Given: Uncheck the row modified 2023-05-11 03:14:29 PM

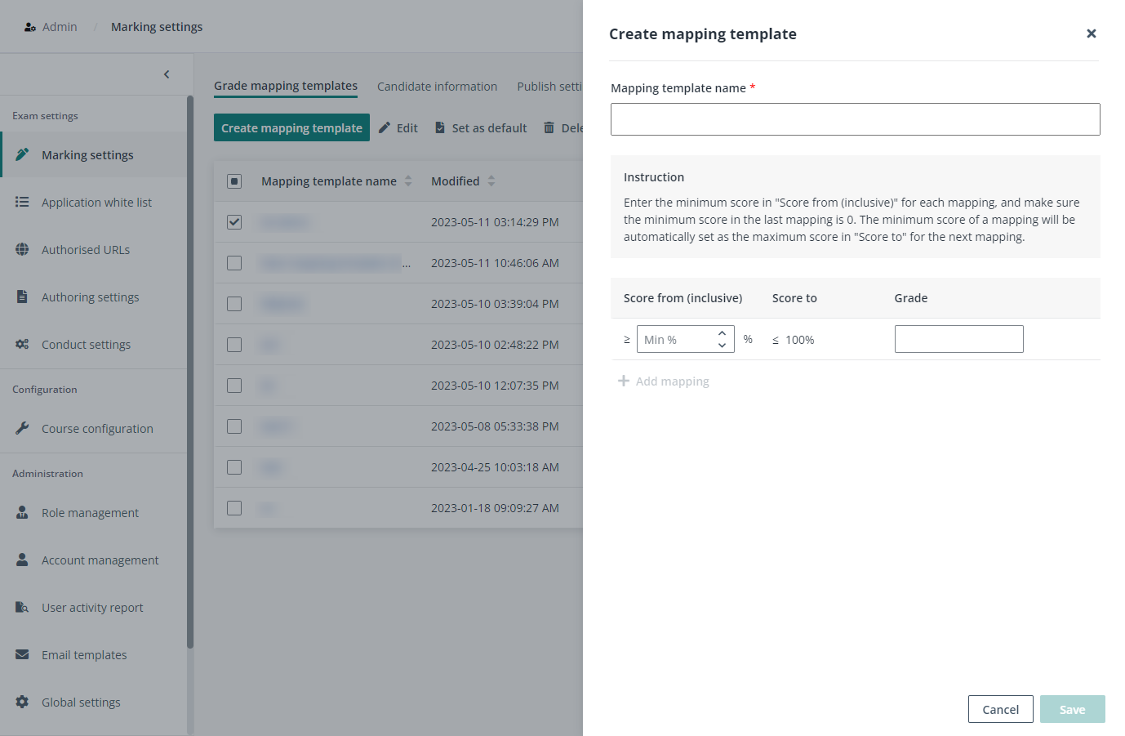Looking at the screenshot, I should pos(234,222).
